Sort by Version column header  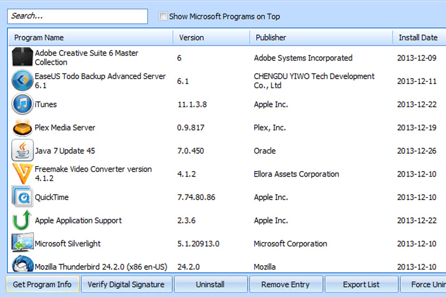tap(211, 37)
